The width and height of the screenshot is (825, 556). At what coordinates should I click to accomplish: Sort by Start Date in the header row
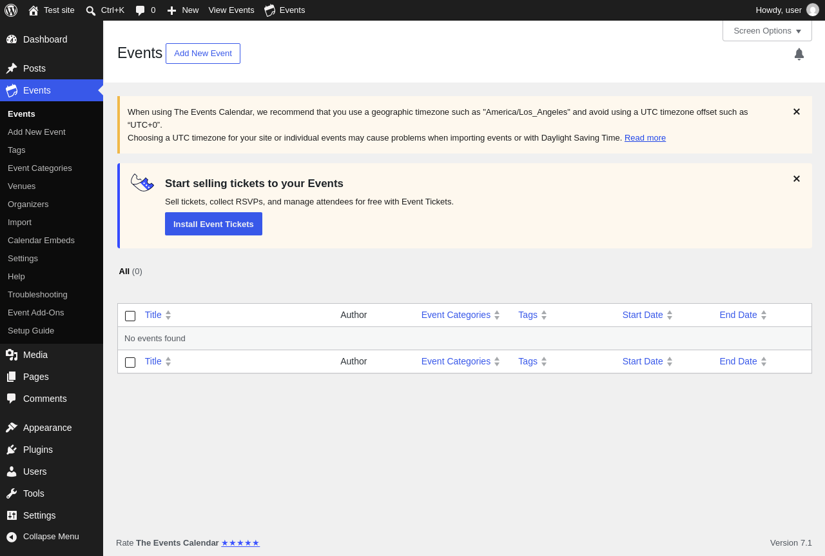[x=648, y=315]
